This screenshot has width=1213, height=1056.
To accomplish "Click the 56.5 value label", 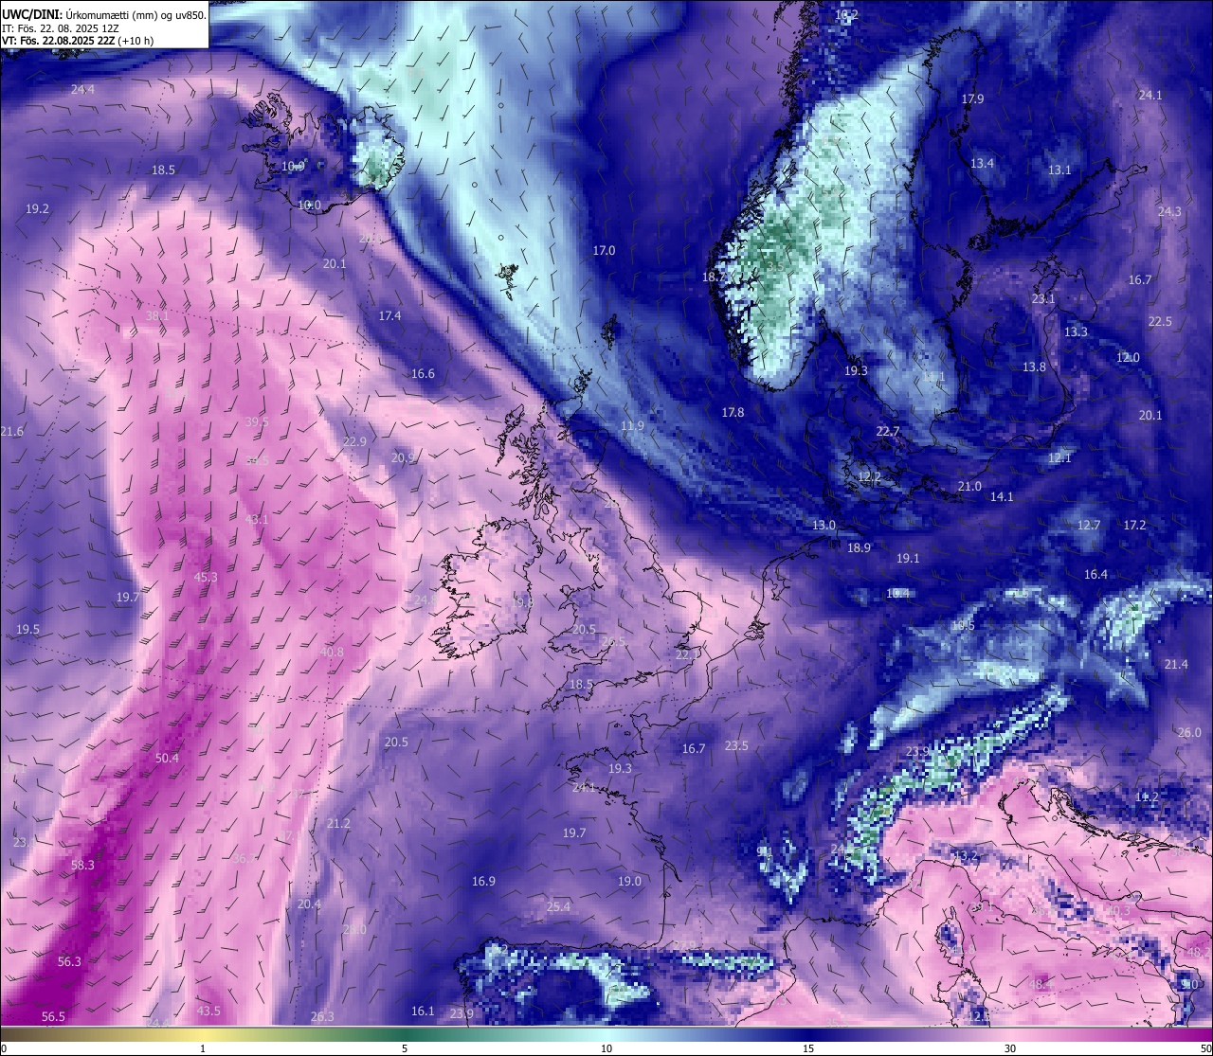I will (53, 1017).
